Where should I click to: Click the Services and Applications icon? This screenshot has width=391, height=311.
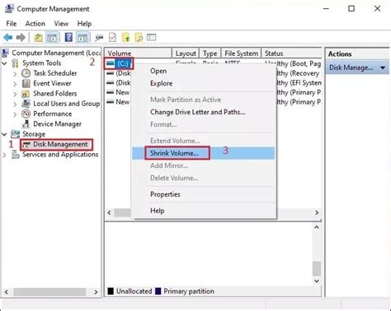pyautogui.click(x=16, y=155)
